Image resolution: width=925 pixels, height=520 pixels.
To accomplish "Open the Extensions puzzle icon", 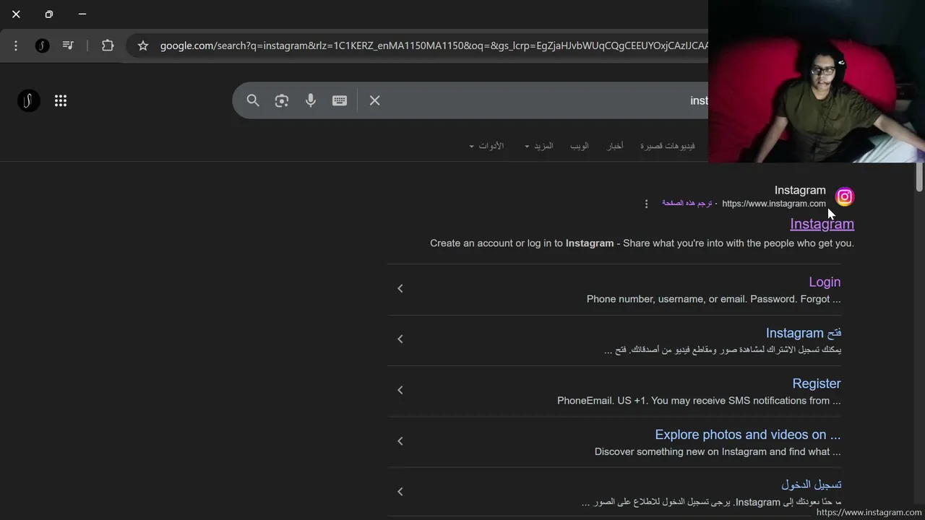I will pos(108,45).
